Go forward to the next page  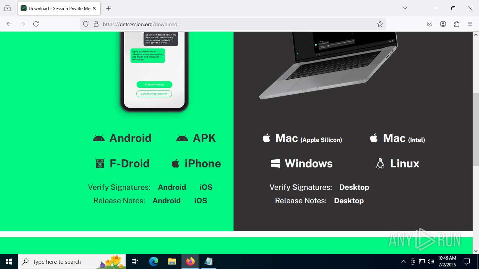click(22, 24)
